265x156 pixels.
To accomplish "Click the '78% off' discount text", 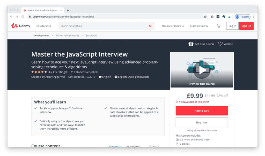I will coord(222,96).
